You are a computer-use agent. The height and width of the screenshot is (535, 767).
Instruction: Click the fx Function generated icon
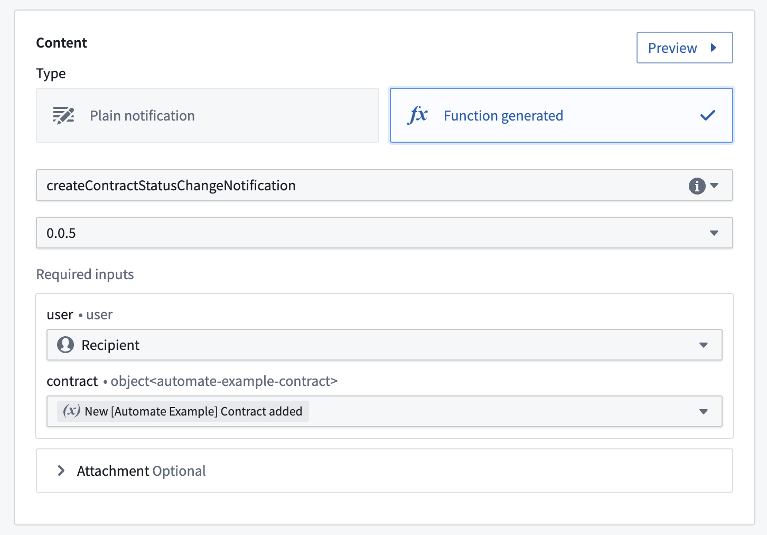coord(418,115)
